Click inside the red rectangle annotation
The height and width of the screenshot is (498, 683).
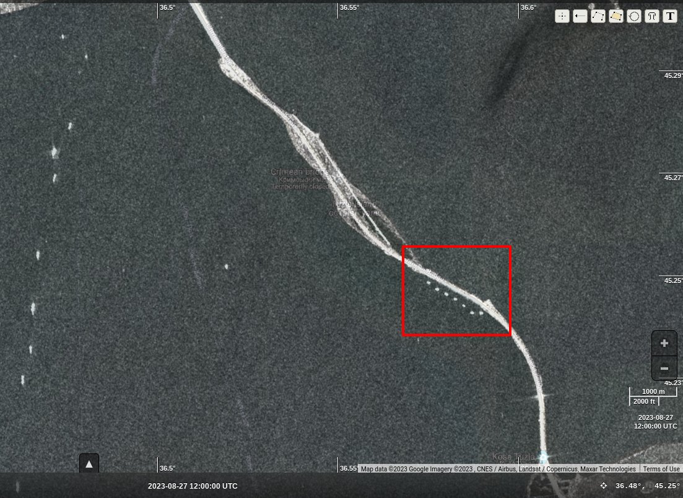pyautogui.click(x=456, y=290)
